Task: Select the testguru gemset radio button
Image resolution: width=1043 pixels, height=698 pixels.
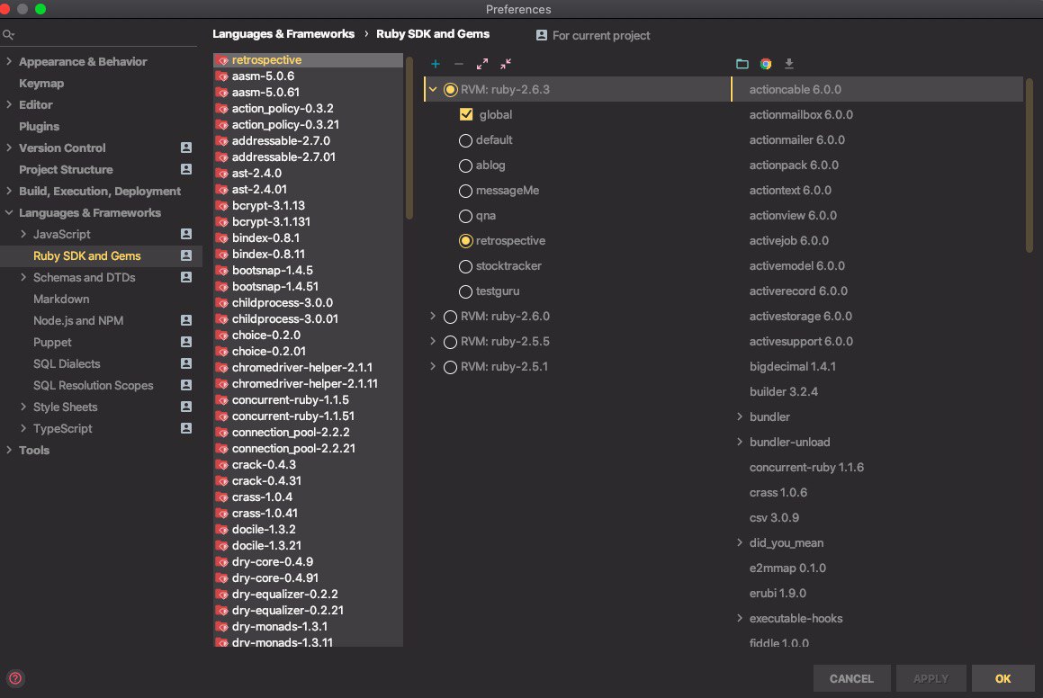Action: 465,291
